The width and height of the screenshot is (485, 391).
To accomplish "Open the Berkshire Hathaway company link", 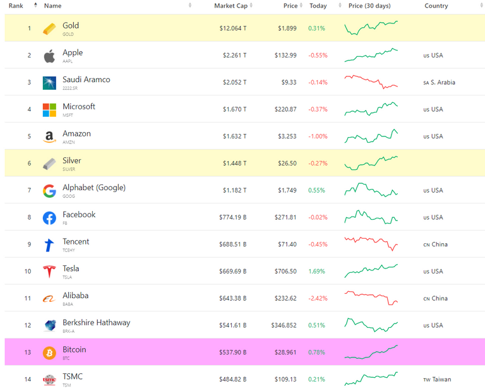I will (x=96, y=323).
